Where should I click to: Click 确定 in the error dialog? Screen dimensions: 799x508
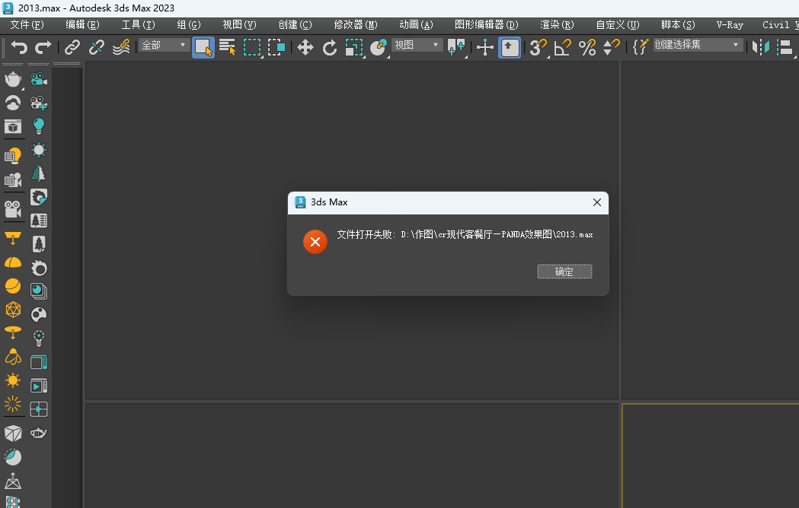click(564, 271)
